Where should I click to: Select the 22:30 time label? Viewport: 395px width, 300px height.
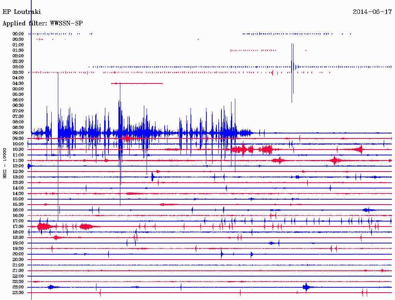pyautogui.click(x=18, y=282)
